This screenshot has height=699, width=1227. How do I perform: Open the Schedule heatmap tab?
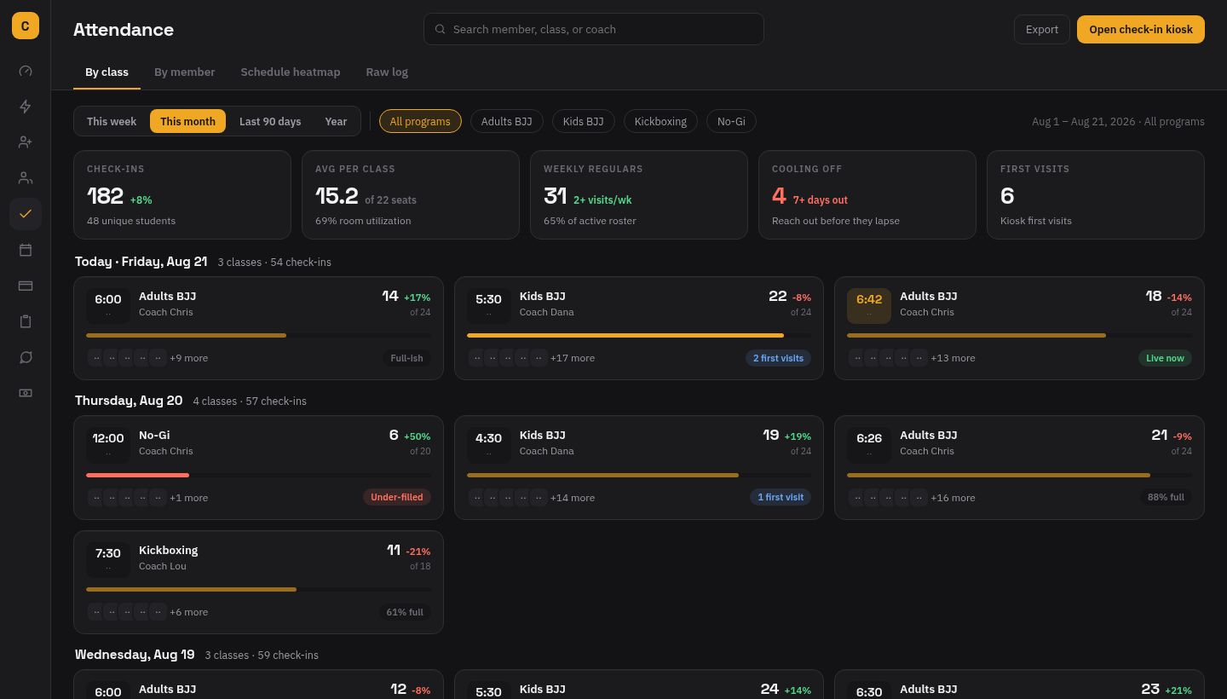click(291, 72)
